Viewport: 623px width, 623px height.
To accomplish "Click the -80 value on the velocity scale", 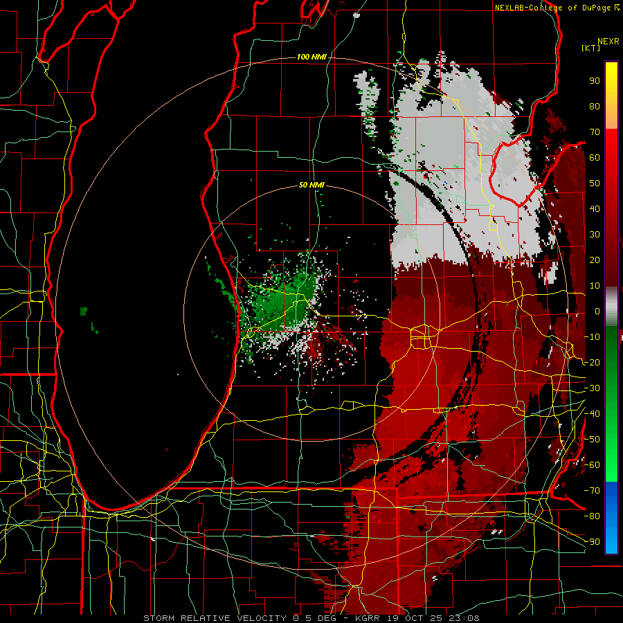I will [592, 516].
